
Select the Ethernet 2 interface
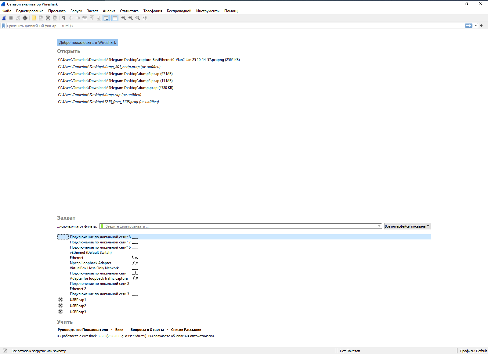[x=244, y=289]
